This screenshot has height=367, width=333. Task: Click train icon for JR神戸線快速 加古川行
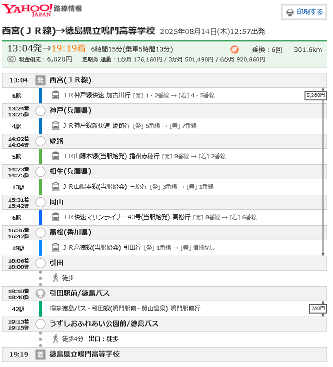coord(55,95)
